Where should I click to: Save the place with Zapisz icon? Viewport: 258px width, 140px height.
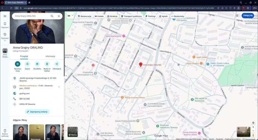click(x=27, y=64)
